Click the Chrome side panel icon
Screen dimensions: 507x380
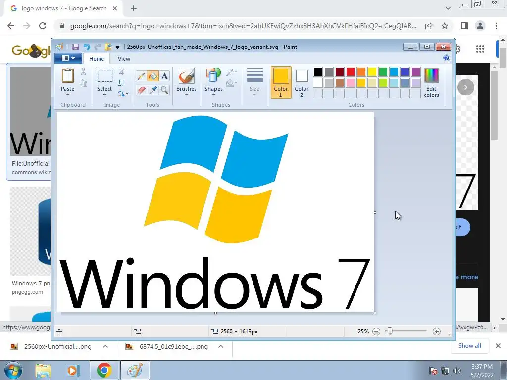click(464, 26)
